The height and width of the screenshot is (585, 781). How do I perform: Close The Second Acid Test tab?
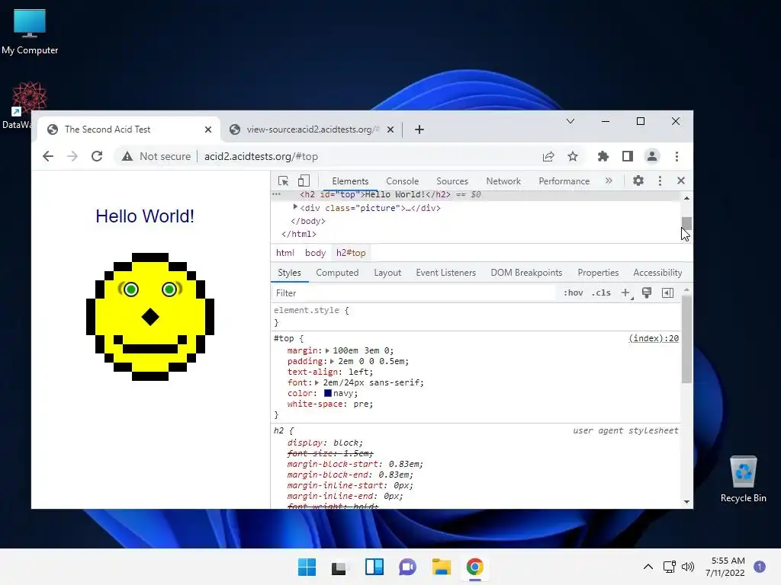coord(207,129)
